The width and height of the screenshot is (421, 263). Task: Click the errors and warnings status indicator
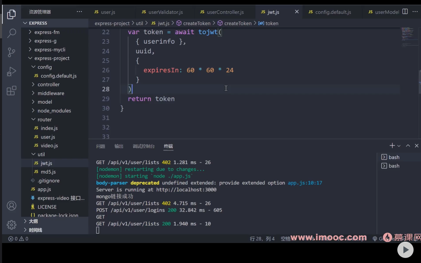pos(18,239)
